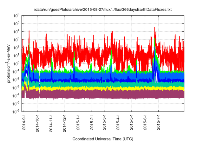Select the x-axis date label 2014-11-1

(x=51, y=123)
